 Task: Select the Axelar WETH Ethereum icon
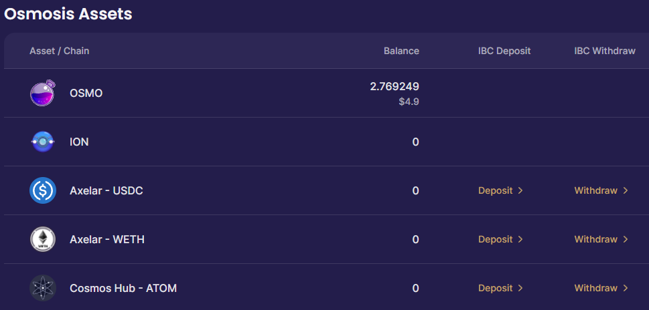pos(43,239)
